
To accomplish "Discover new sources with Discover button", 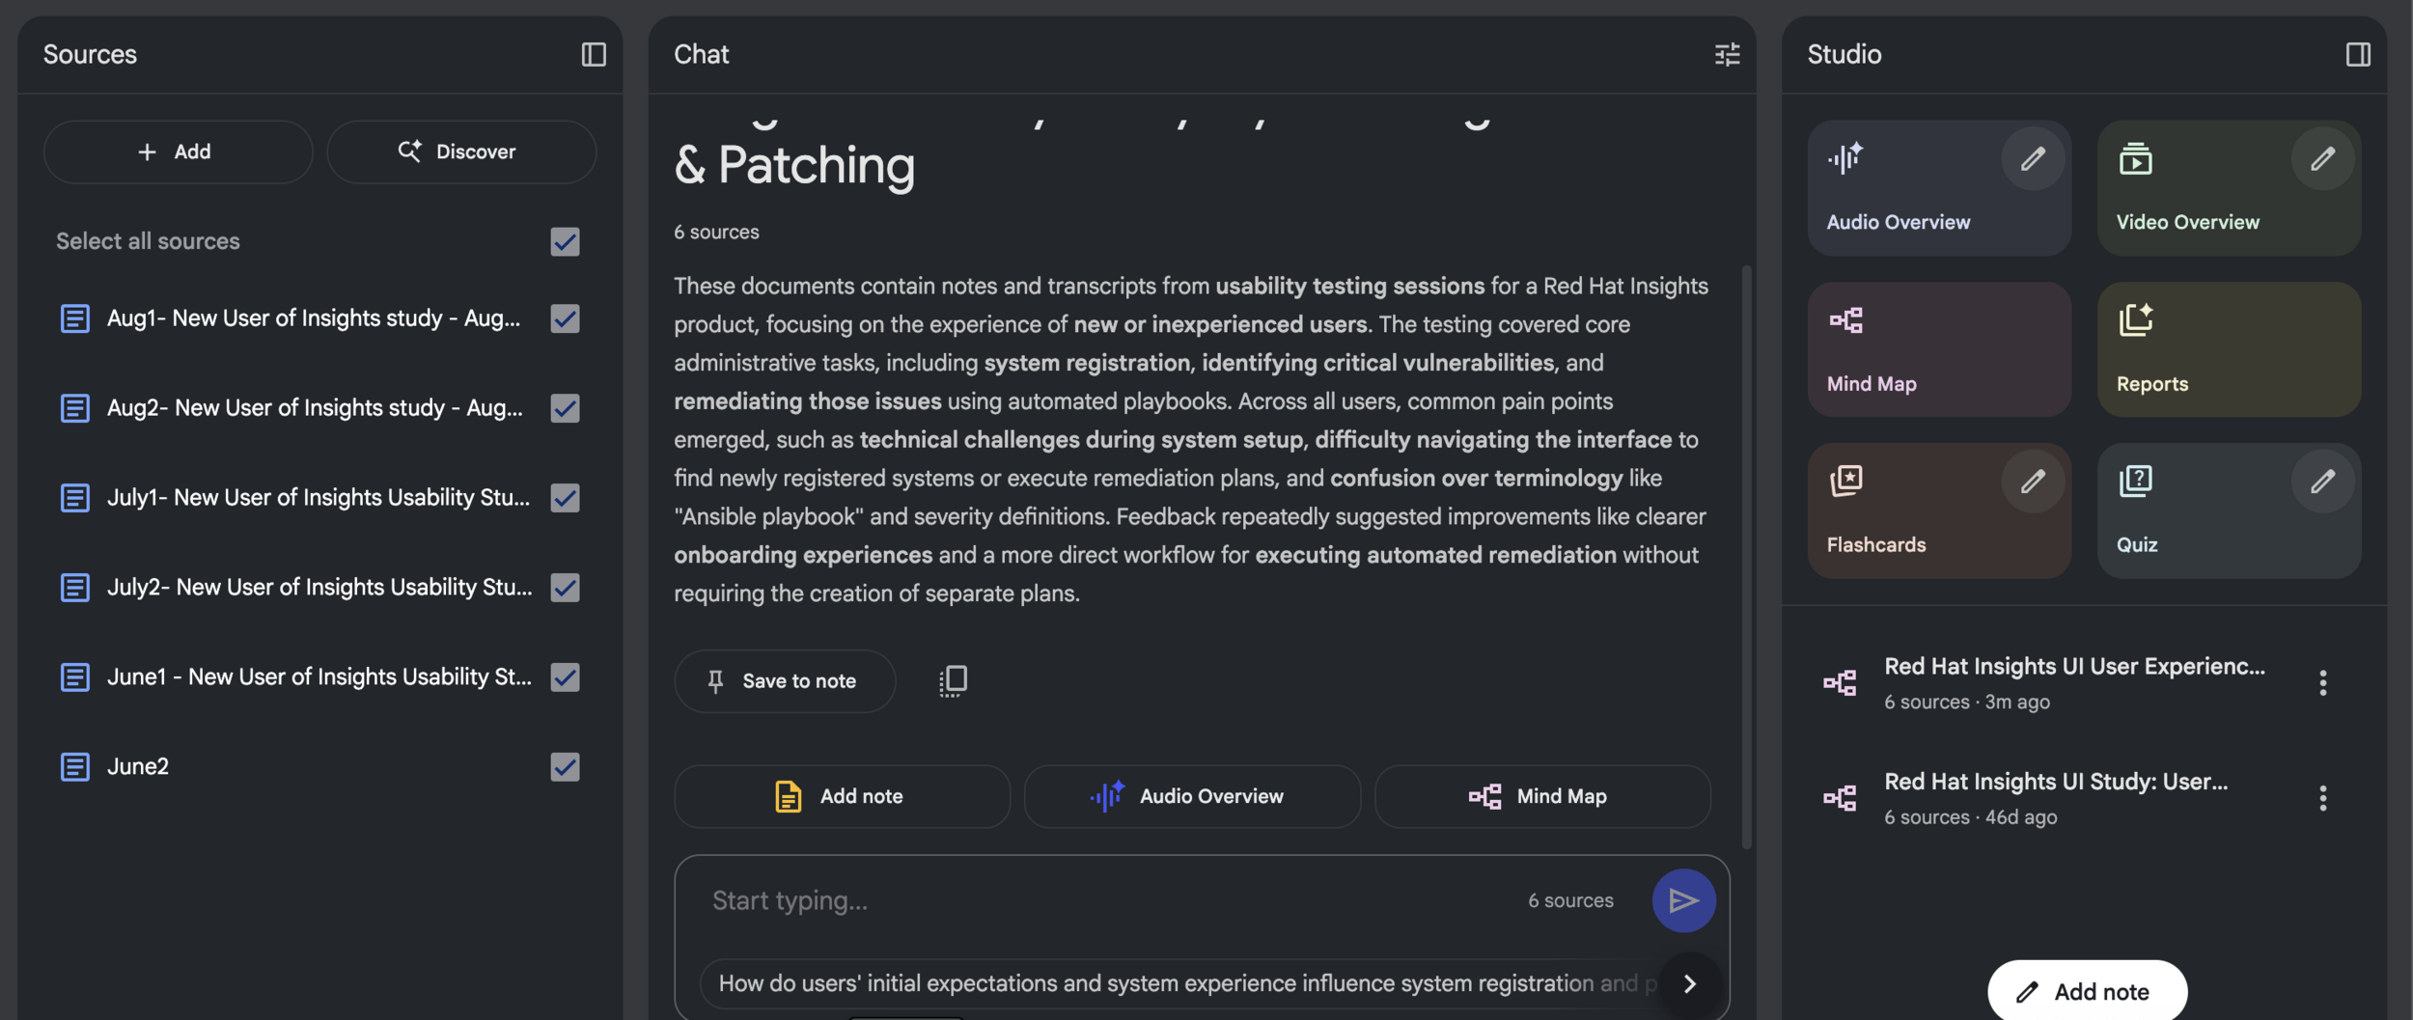I will pos(461,152).
